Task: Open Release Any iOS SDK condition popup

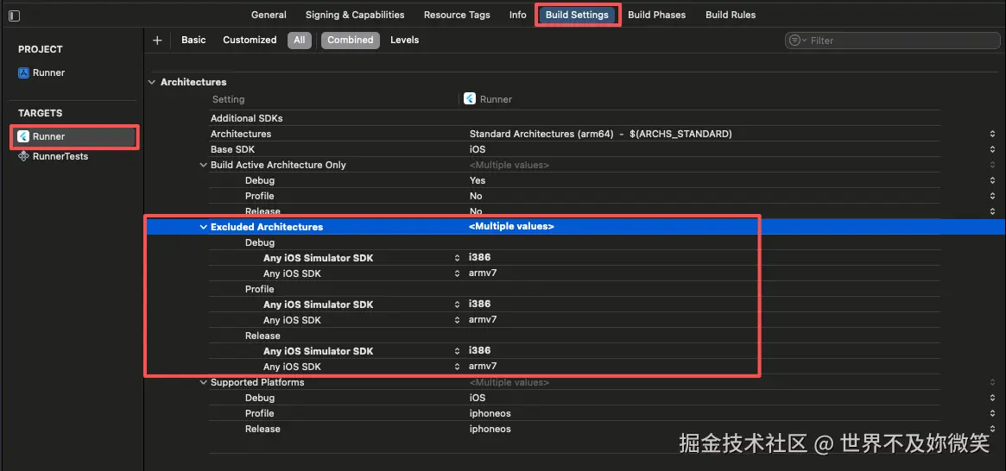Action: [457, 367]
